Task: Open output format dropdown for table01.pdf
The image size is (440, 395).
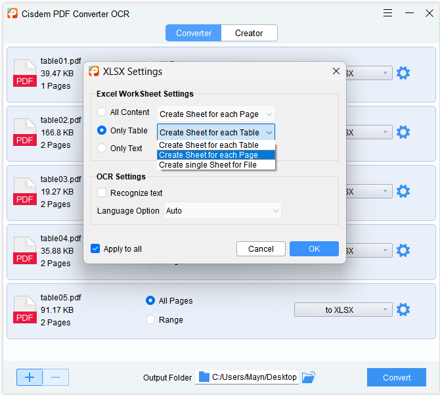Action: [369, 73]
